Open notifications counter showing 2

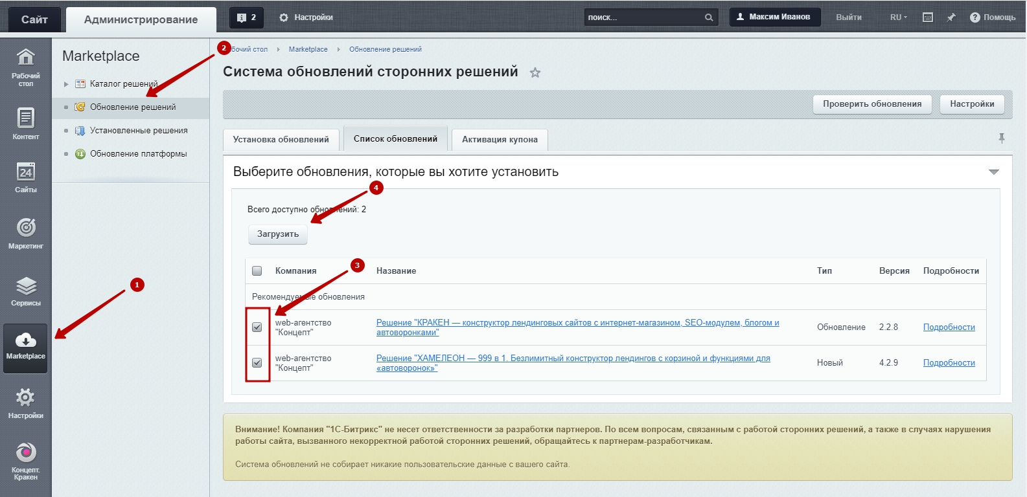[x=247, y=17]
